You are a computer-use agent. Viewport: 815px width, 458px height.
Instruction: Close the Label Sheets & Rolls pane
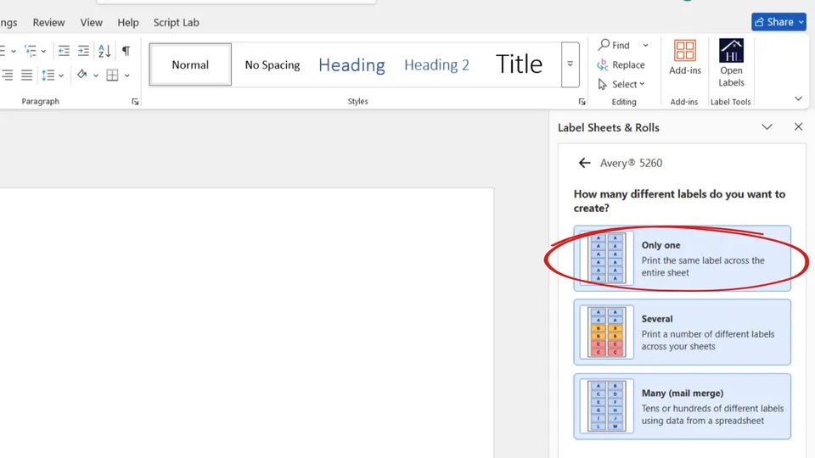(798, 126)
